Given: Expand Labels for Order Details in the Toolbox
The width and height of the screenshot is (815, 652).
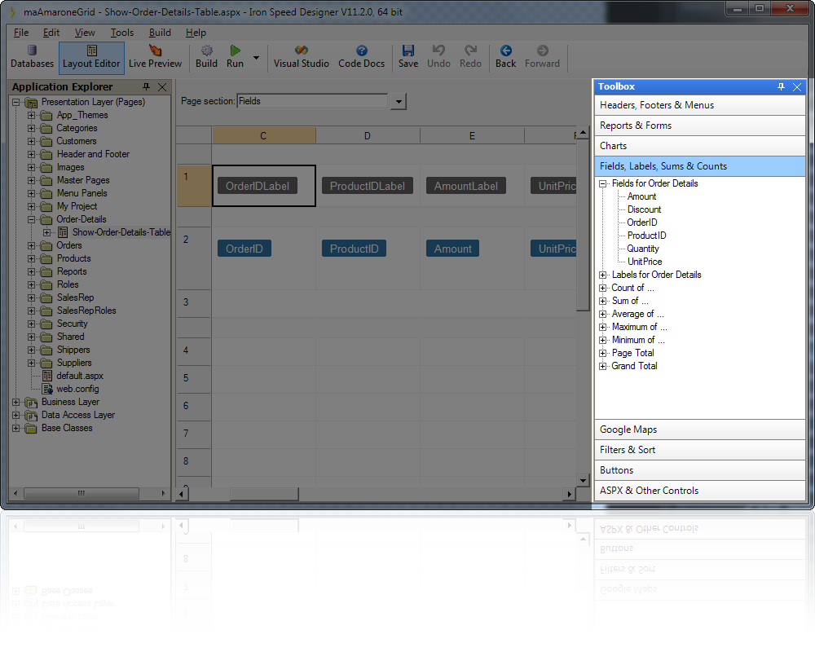Looking at the screenshot, I should [601, 274].
